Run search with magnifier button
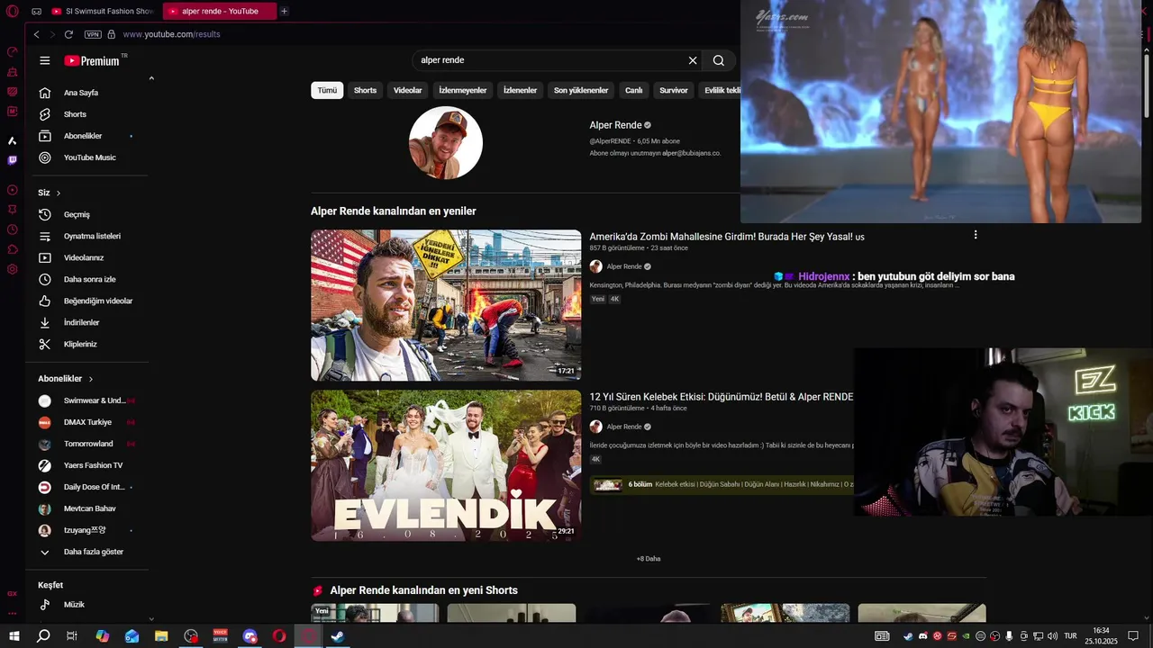The height and width of the screenshot is (648, 1153). coord(719,60)
